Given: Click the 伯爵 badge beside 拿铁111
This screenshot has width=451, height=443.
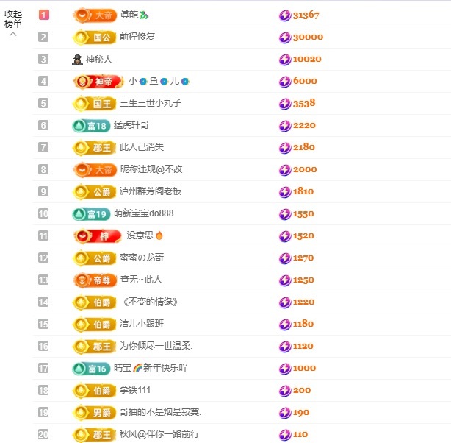Looking at the screenshot, I should [x=94, y=391].
